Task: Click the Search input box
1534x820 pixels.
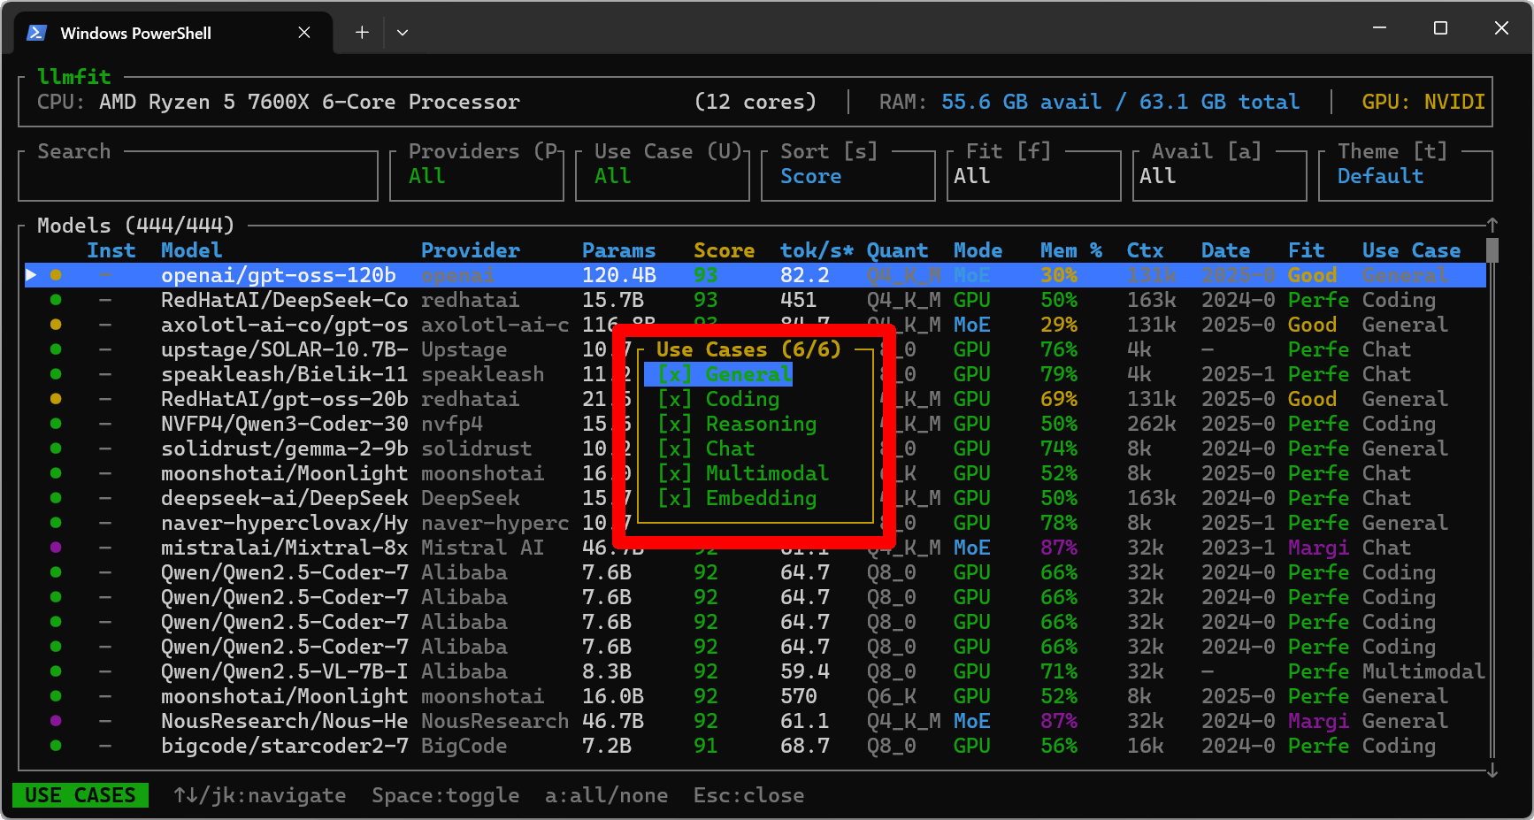Action: tap(197, 176)
